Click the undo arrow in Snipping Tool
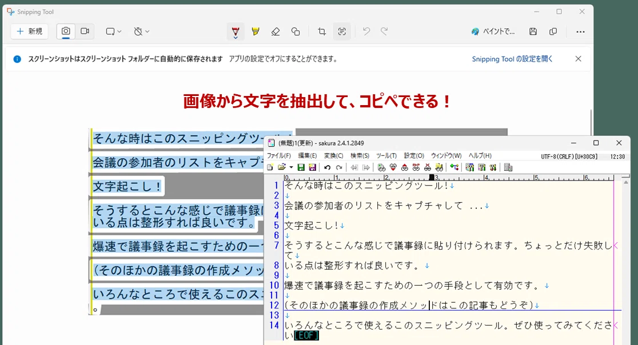 coord(366,31)
